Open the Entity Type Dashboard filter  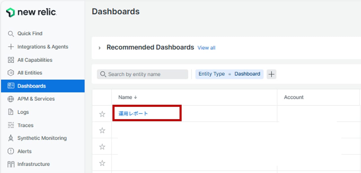[x=229, y=74]
